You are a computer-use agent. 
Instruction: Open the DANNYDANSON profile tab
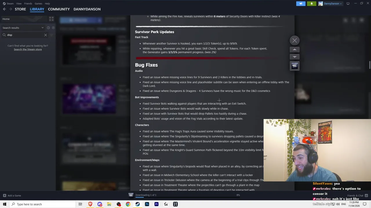[x=87, y=9]
